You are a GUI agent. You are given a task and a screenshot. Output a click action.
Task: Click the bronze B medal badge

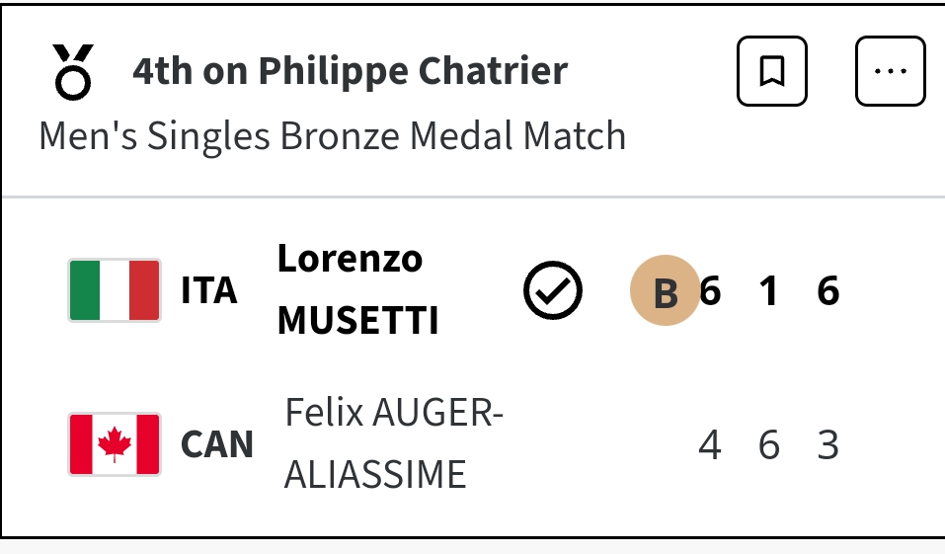(665, 291)
